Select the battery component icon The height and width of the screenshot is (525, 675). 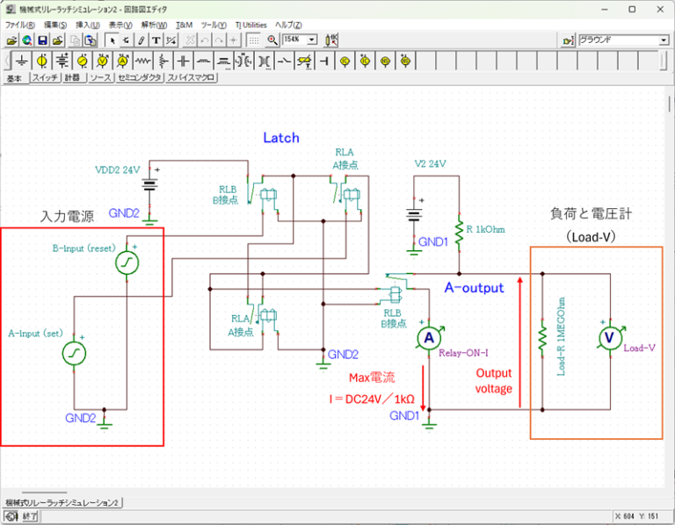62,61
